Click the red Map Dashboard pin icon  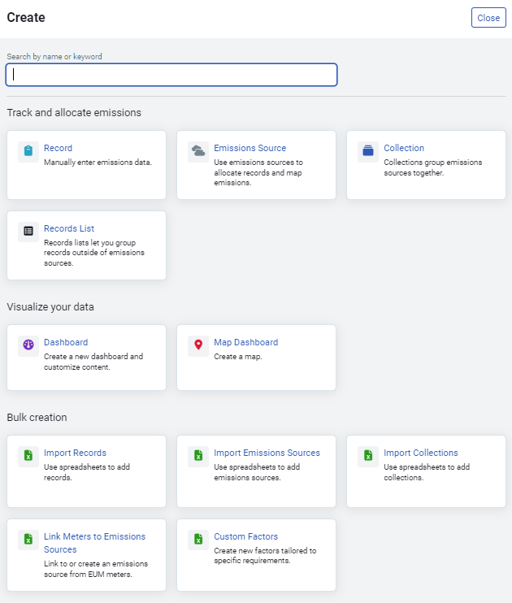(198, 345)
